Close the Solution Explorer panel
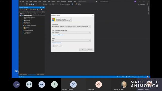Viewport: 162px width, 91px height. click(44, 7)
